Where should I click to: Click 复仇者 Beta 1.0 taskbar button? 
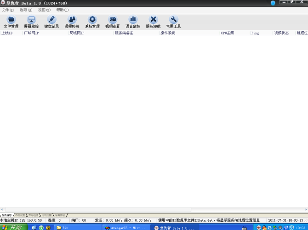175,228
